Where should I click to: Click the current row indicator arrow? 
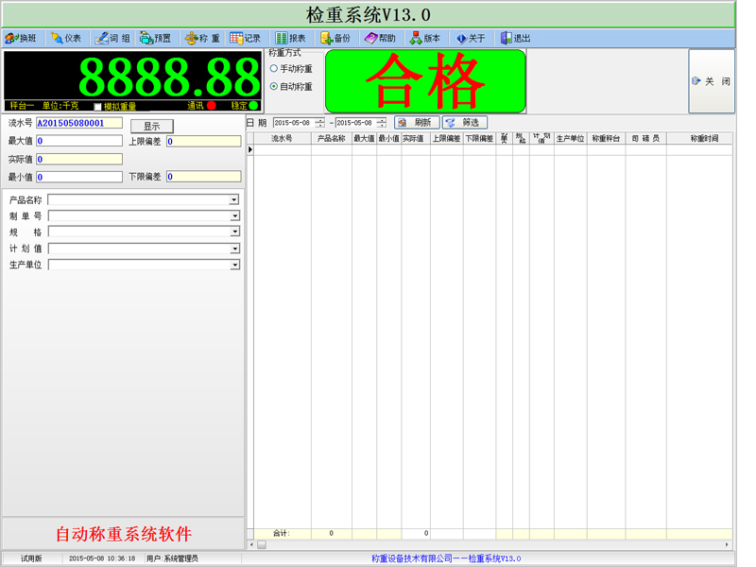tap(250, 150)
